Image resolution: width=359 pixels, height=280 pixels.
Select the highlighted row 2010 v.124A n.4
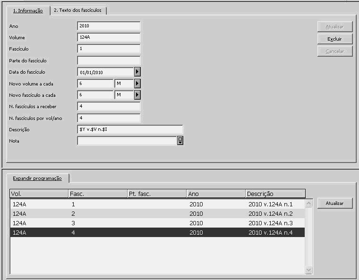[x=157, y=232]
